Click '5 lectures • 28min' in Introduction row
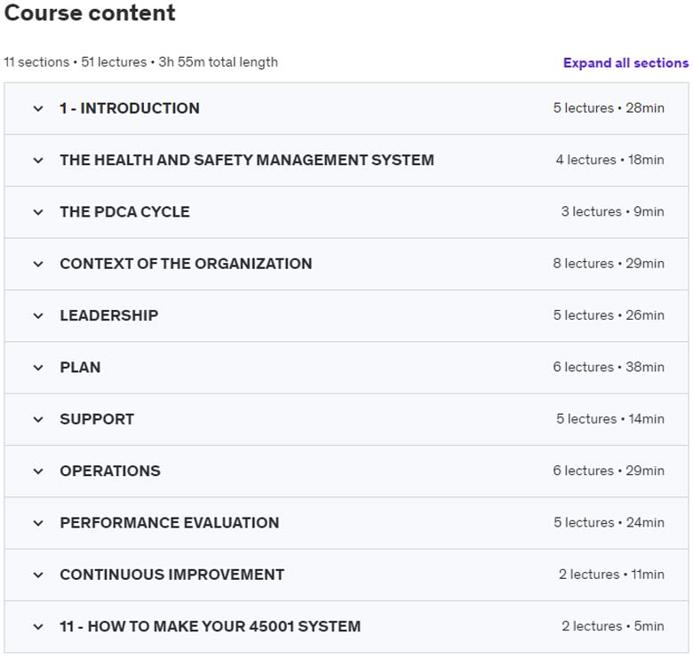Screen dimensions: 693x658 click(x=609, y=108)
